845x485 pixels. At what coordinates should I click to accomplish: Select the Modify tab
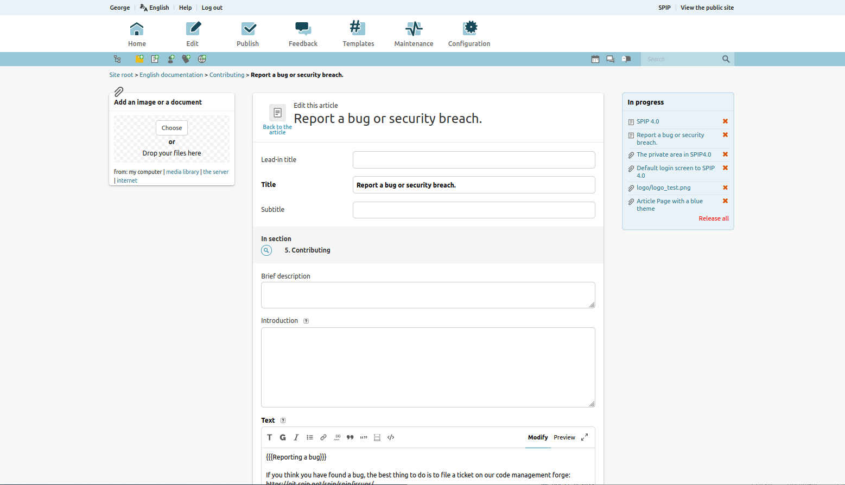click(x=538, y=437)
